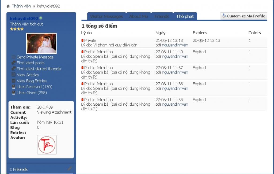This screenshot has width=274, height=174.
Task: Open Profile Infraction dated 27-08-11 11:36
Action: 98,84
